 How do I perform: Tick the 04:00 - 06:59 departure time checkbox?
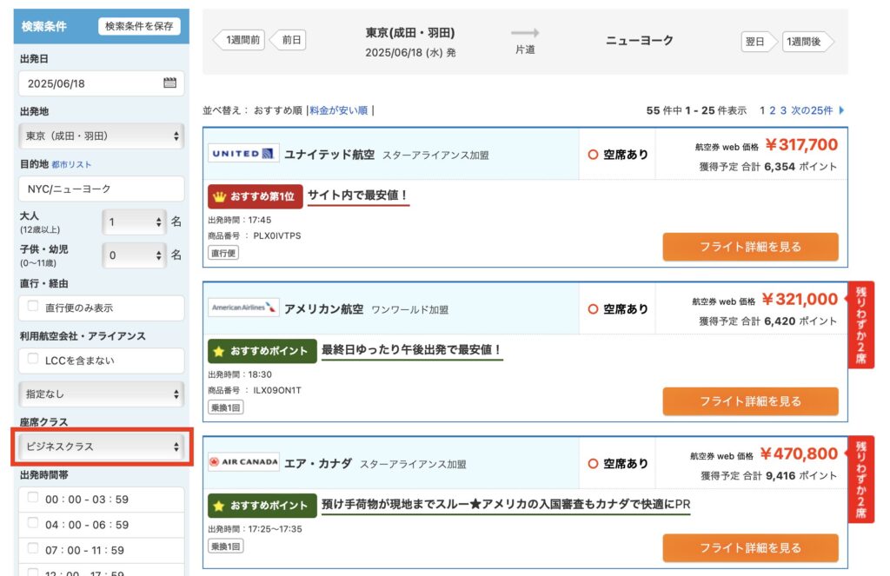[x=33, y=523]
